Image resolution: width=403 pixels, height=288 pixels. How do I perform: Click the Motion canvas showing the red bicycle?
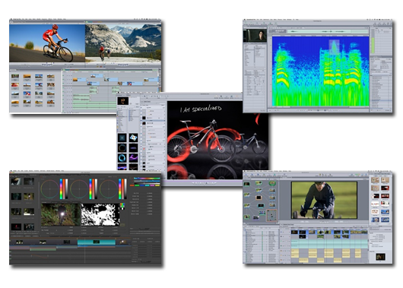tap(217, 140)
